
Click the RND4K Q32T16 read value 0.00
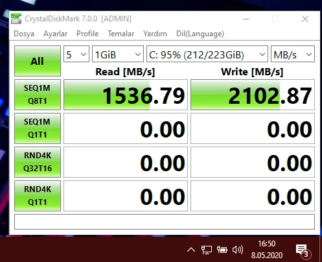(x=126, y=162)
